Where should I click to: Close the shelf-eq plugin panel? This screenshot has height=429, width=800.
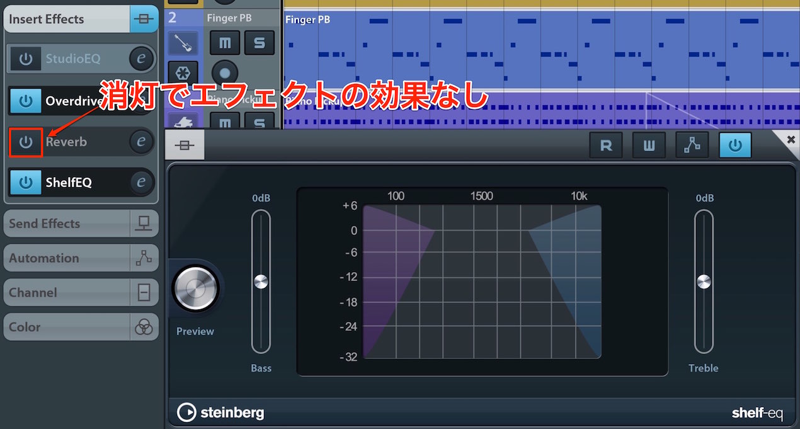point(791,140)
